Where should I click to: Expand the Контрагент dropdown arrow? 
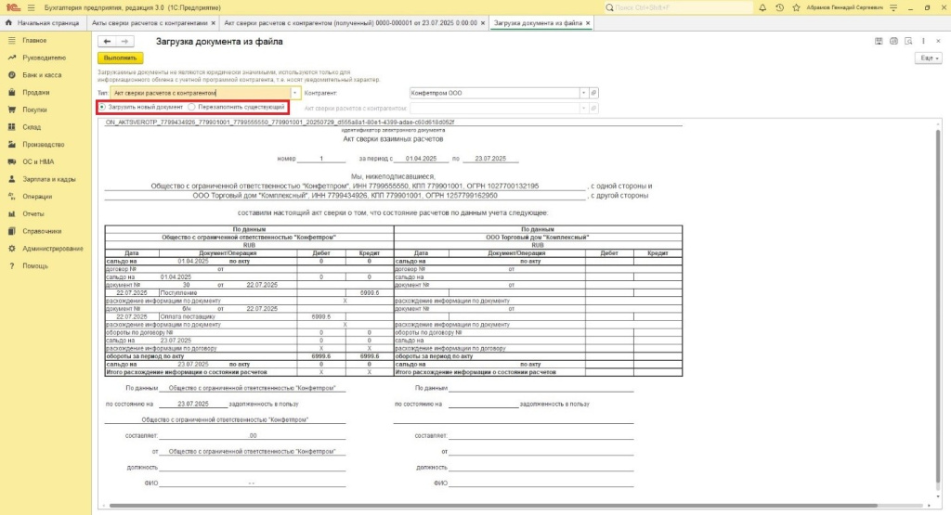coord(583,93)
